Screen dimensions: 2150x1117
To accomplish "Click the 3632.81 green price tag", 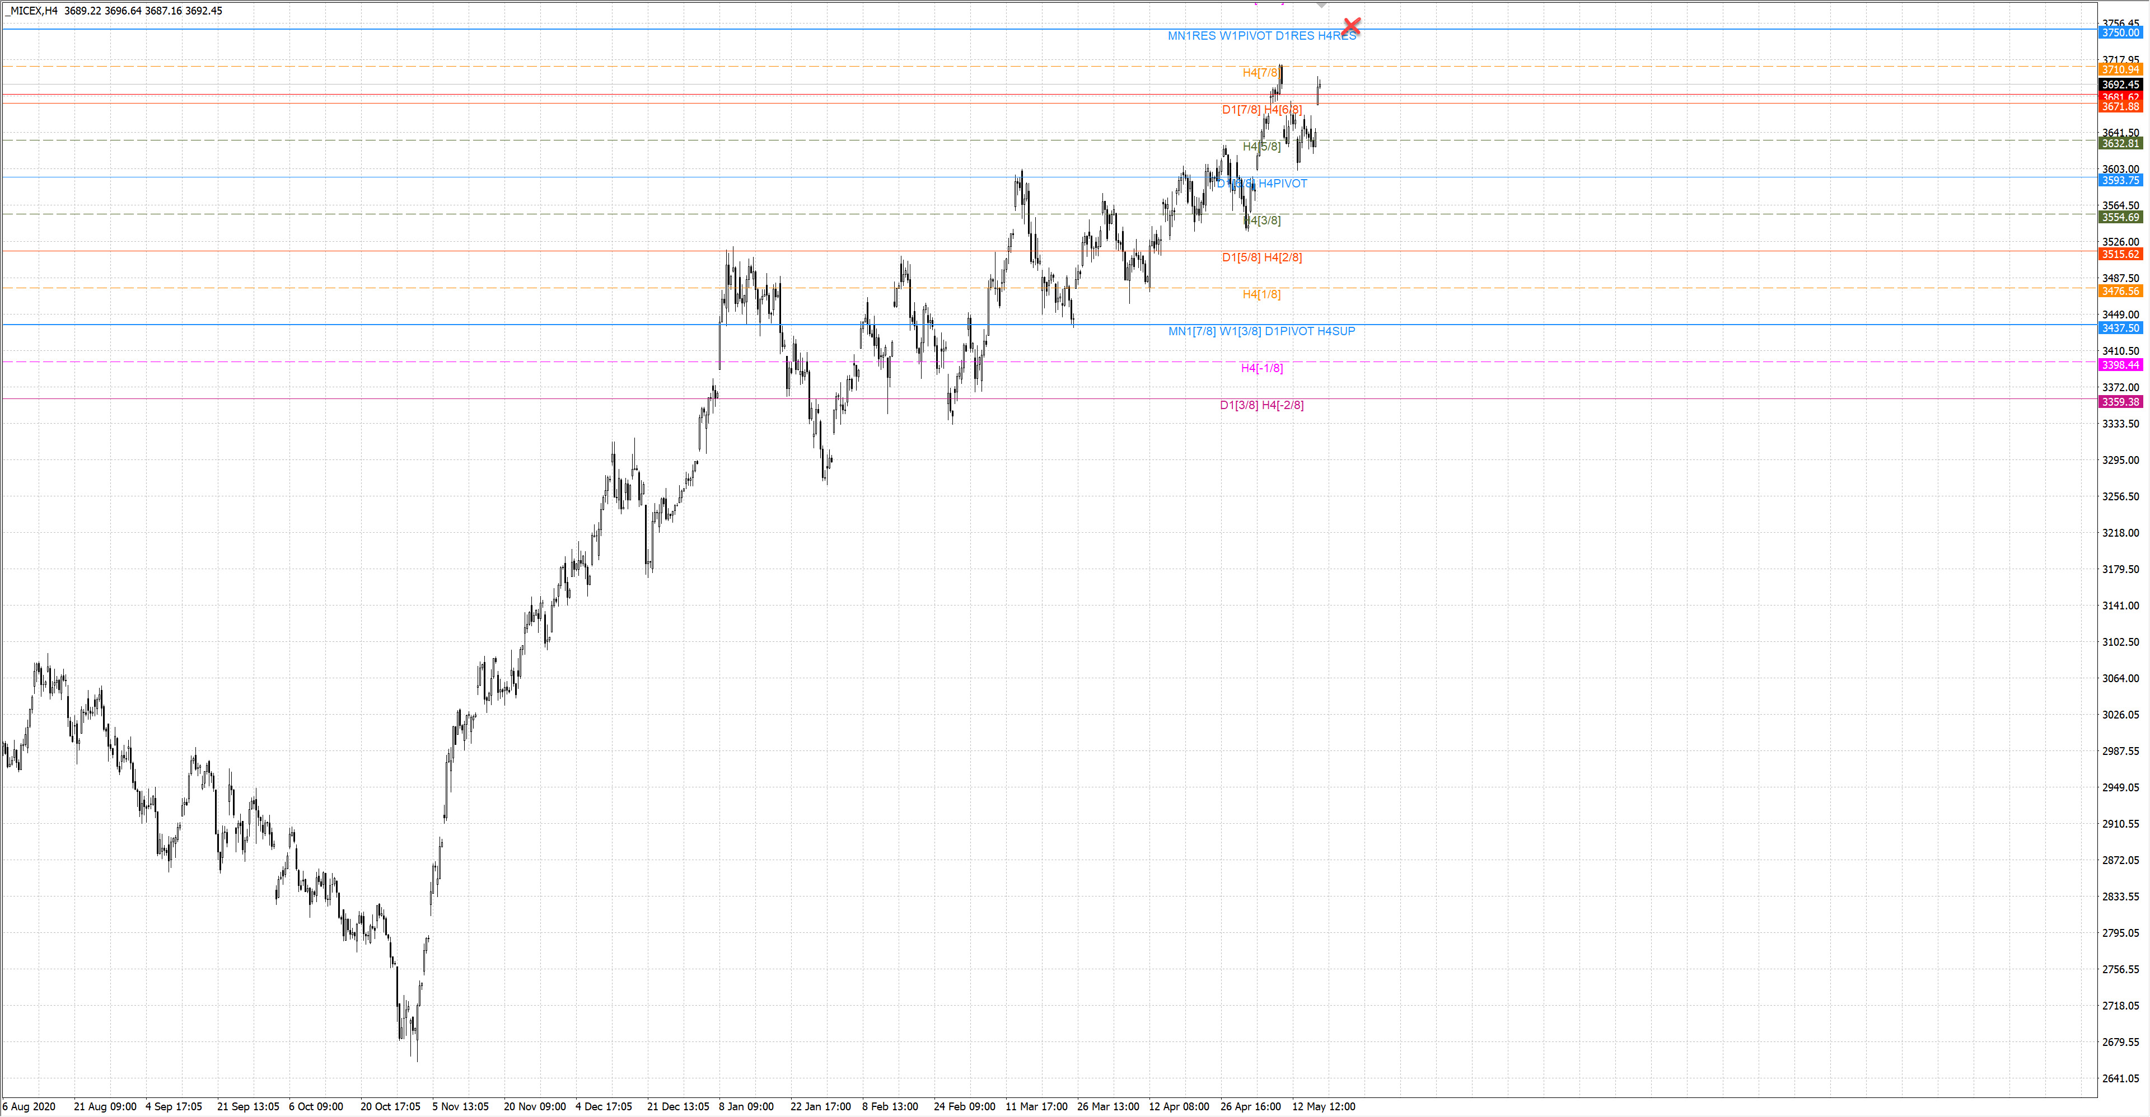I will (2120, 143).
